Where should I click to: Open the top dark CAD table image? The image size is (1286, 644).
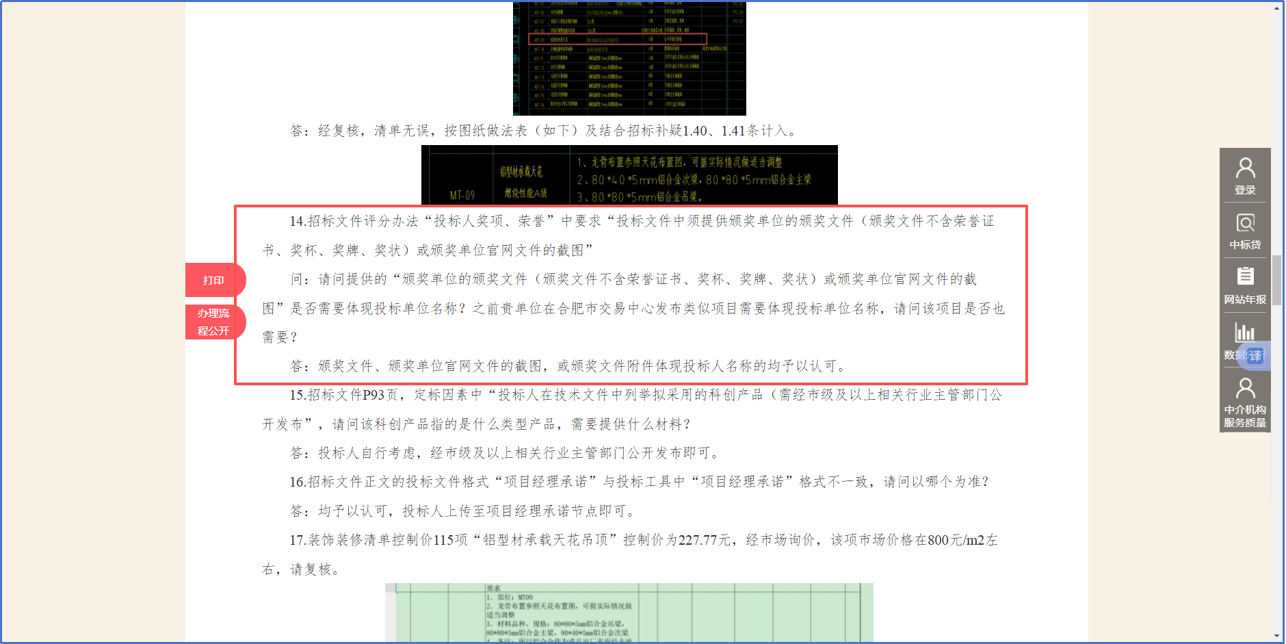tap(629, 58)
